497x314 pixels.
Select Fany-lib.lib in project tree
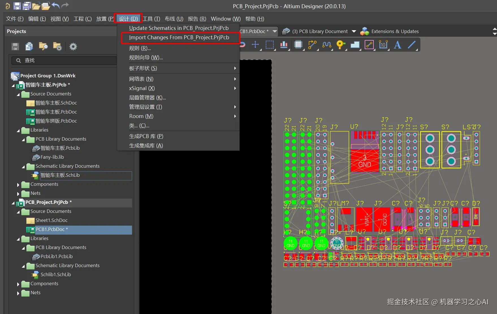[x=52, y=157]
